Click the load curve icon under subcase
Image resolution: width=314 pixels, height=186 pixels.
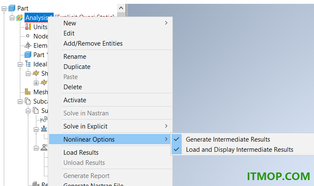click(x=44, y=120)
